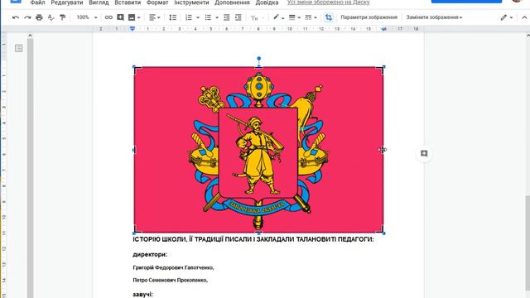This screenshot has width=530, height=298.
Task: Open the Вставити menu
Action: [128, 2]
